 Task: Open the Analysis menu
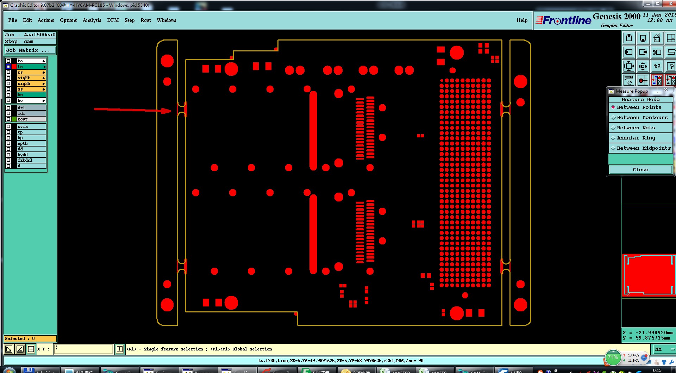click(92, 20)
